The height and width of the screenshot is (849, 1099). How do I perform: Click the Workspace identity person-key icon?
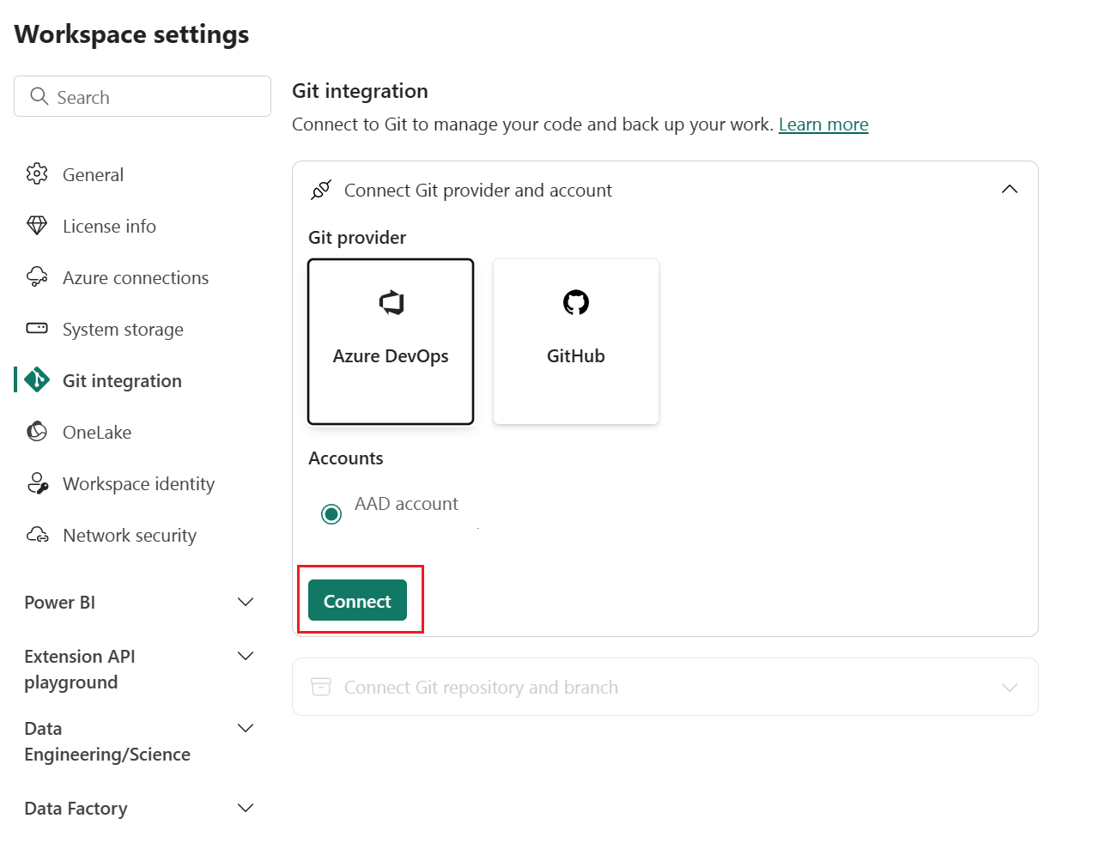tap(37, 483)
